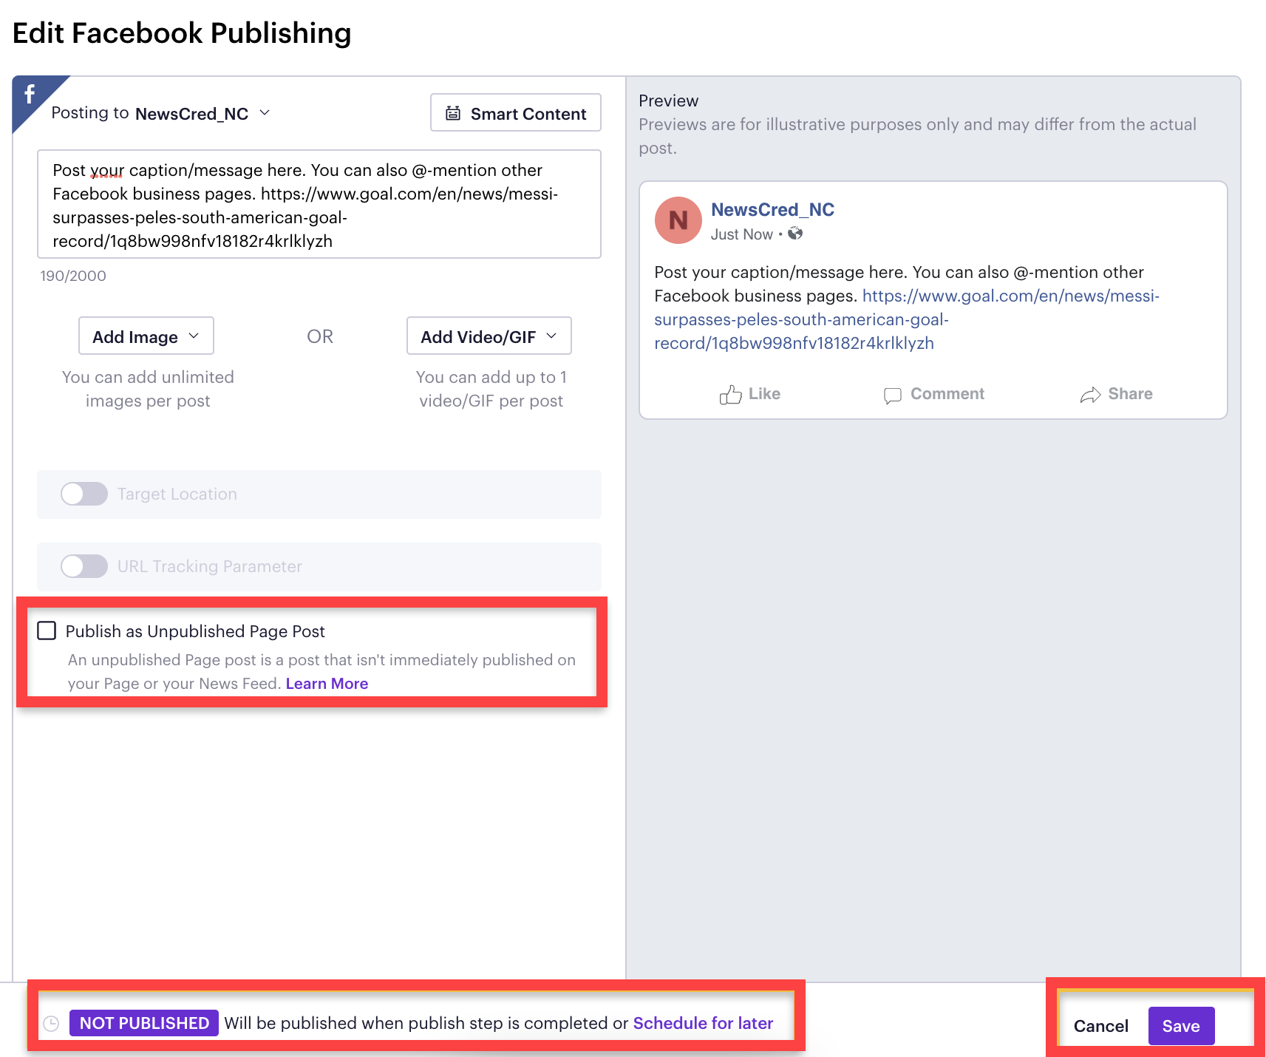
Task: Click the Share label in the preview
Action: [x=1130, y=394]
